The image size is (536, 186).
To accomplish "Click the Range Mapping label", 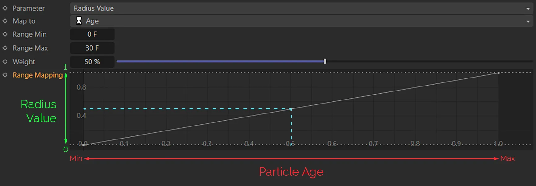I will [37, 75].
